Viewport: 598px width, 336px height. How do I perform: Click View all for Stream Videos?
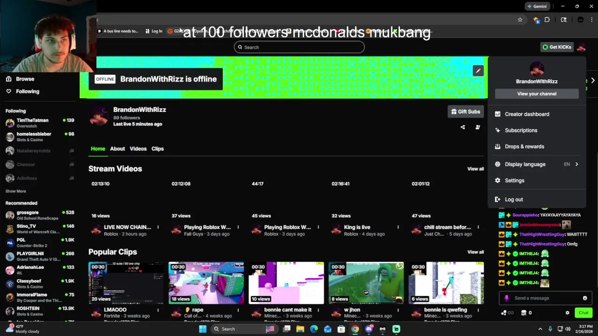(476, 169)
